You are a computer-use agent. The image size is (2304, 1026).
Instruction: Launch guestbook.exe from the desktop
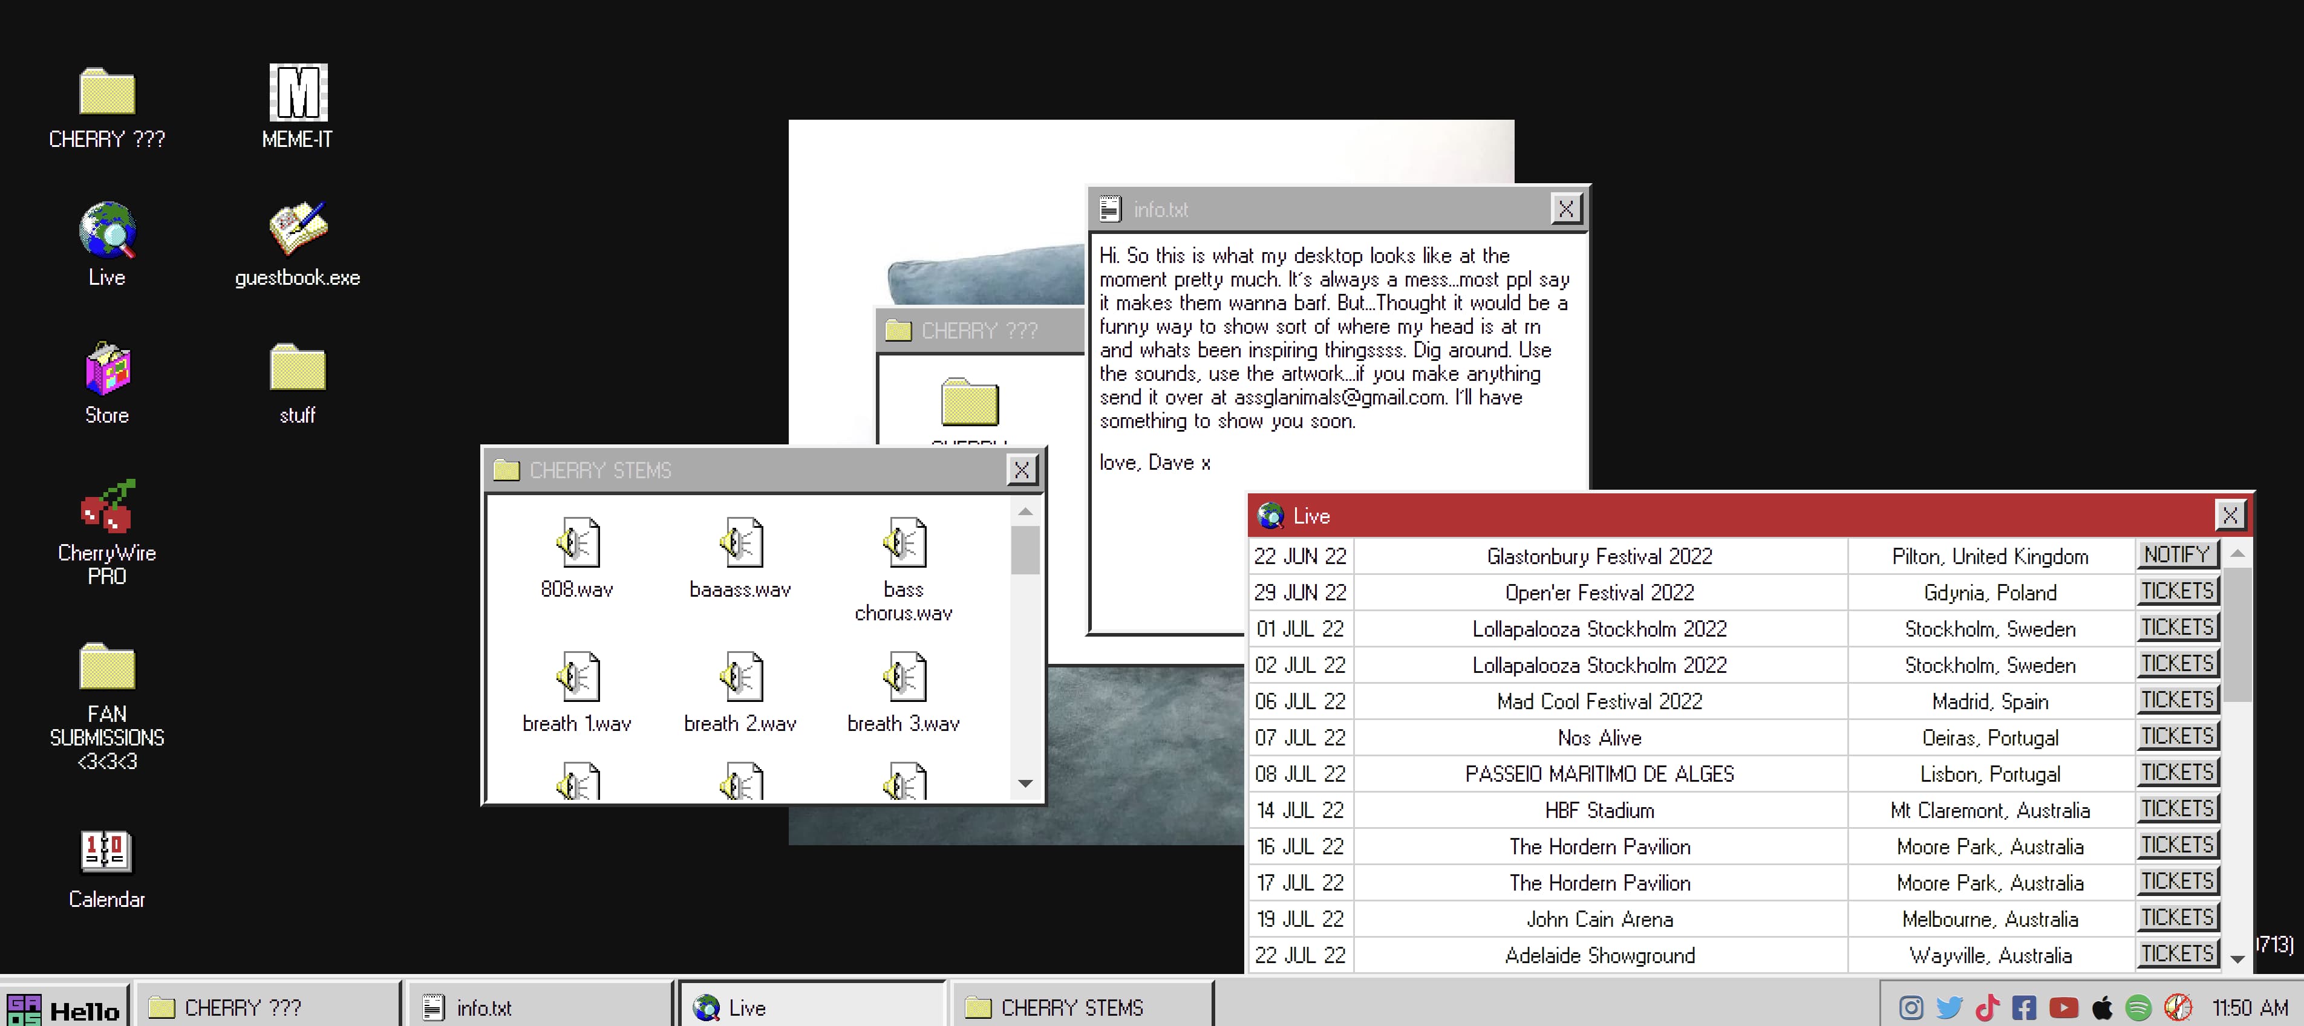click(298, 229)
